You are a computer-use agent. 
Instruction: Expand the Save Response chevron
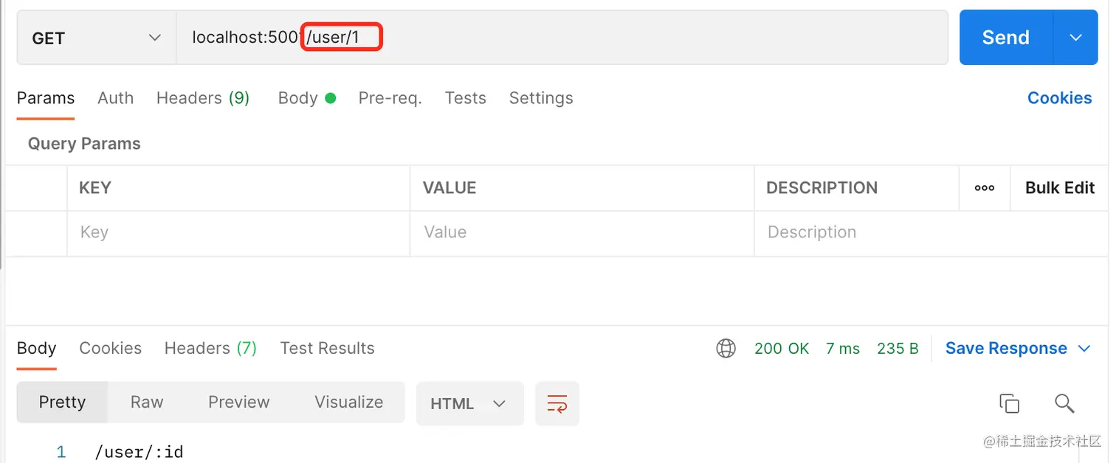(1084, 348)
